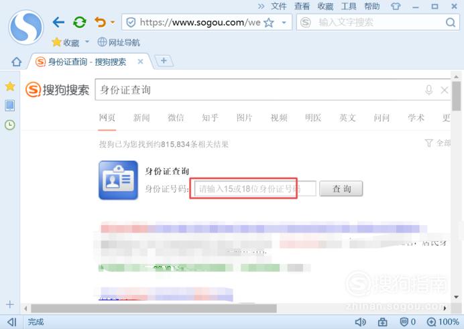Refresh the page with green icon
464x329 pixels.
(x=80, y=22)
